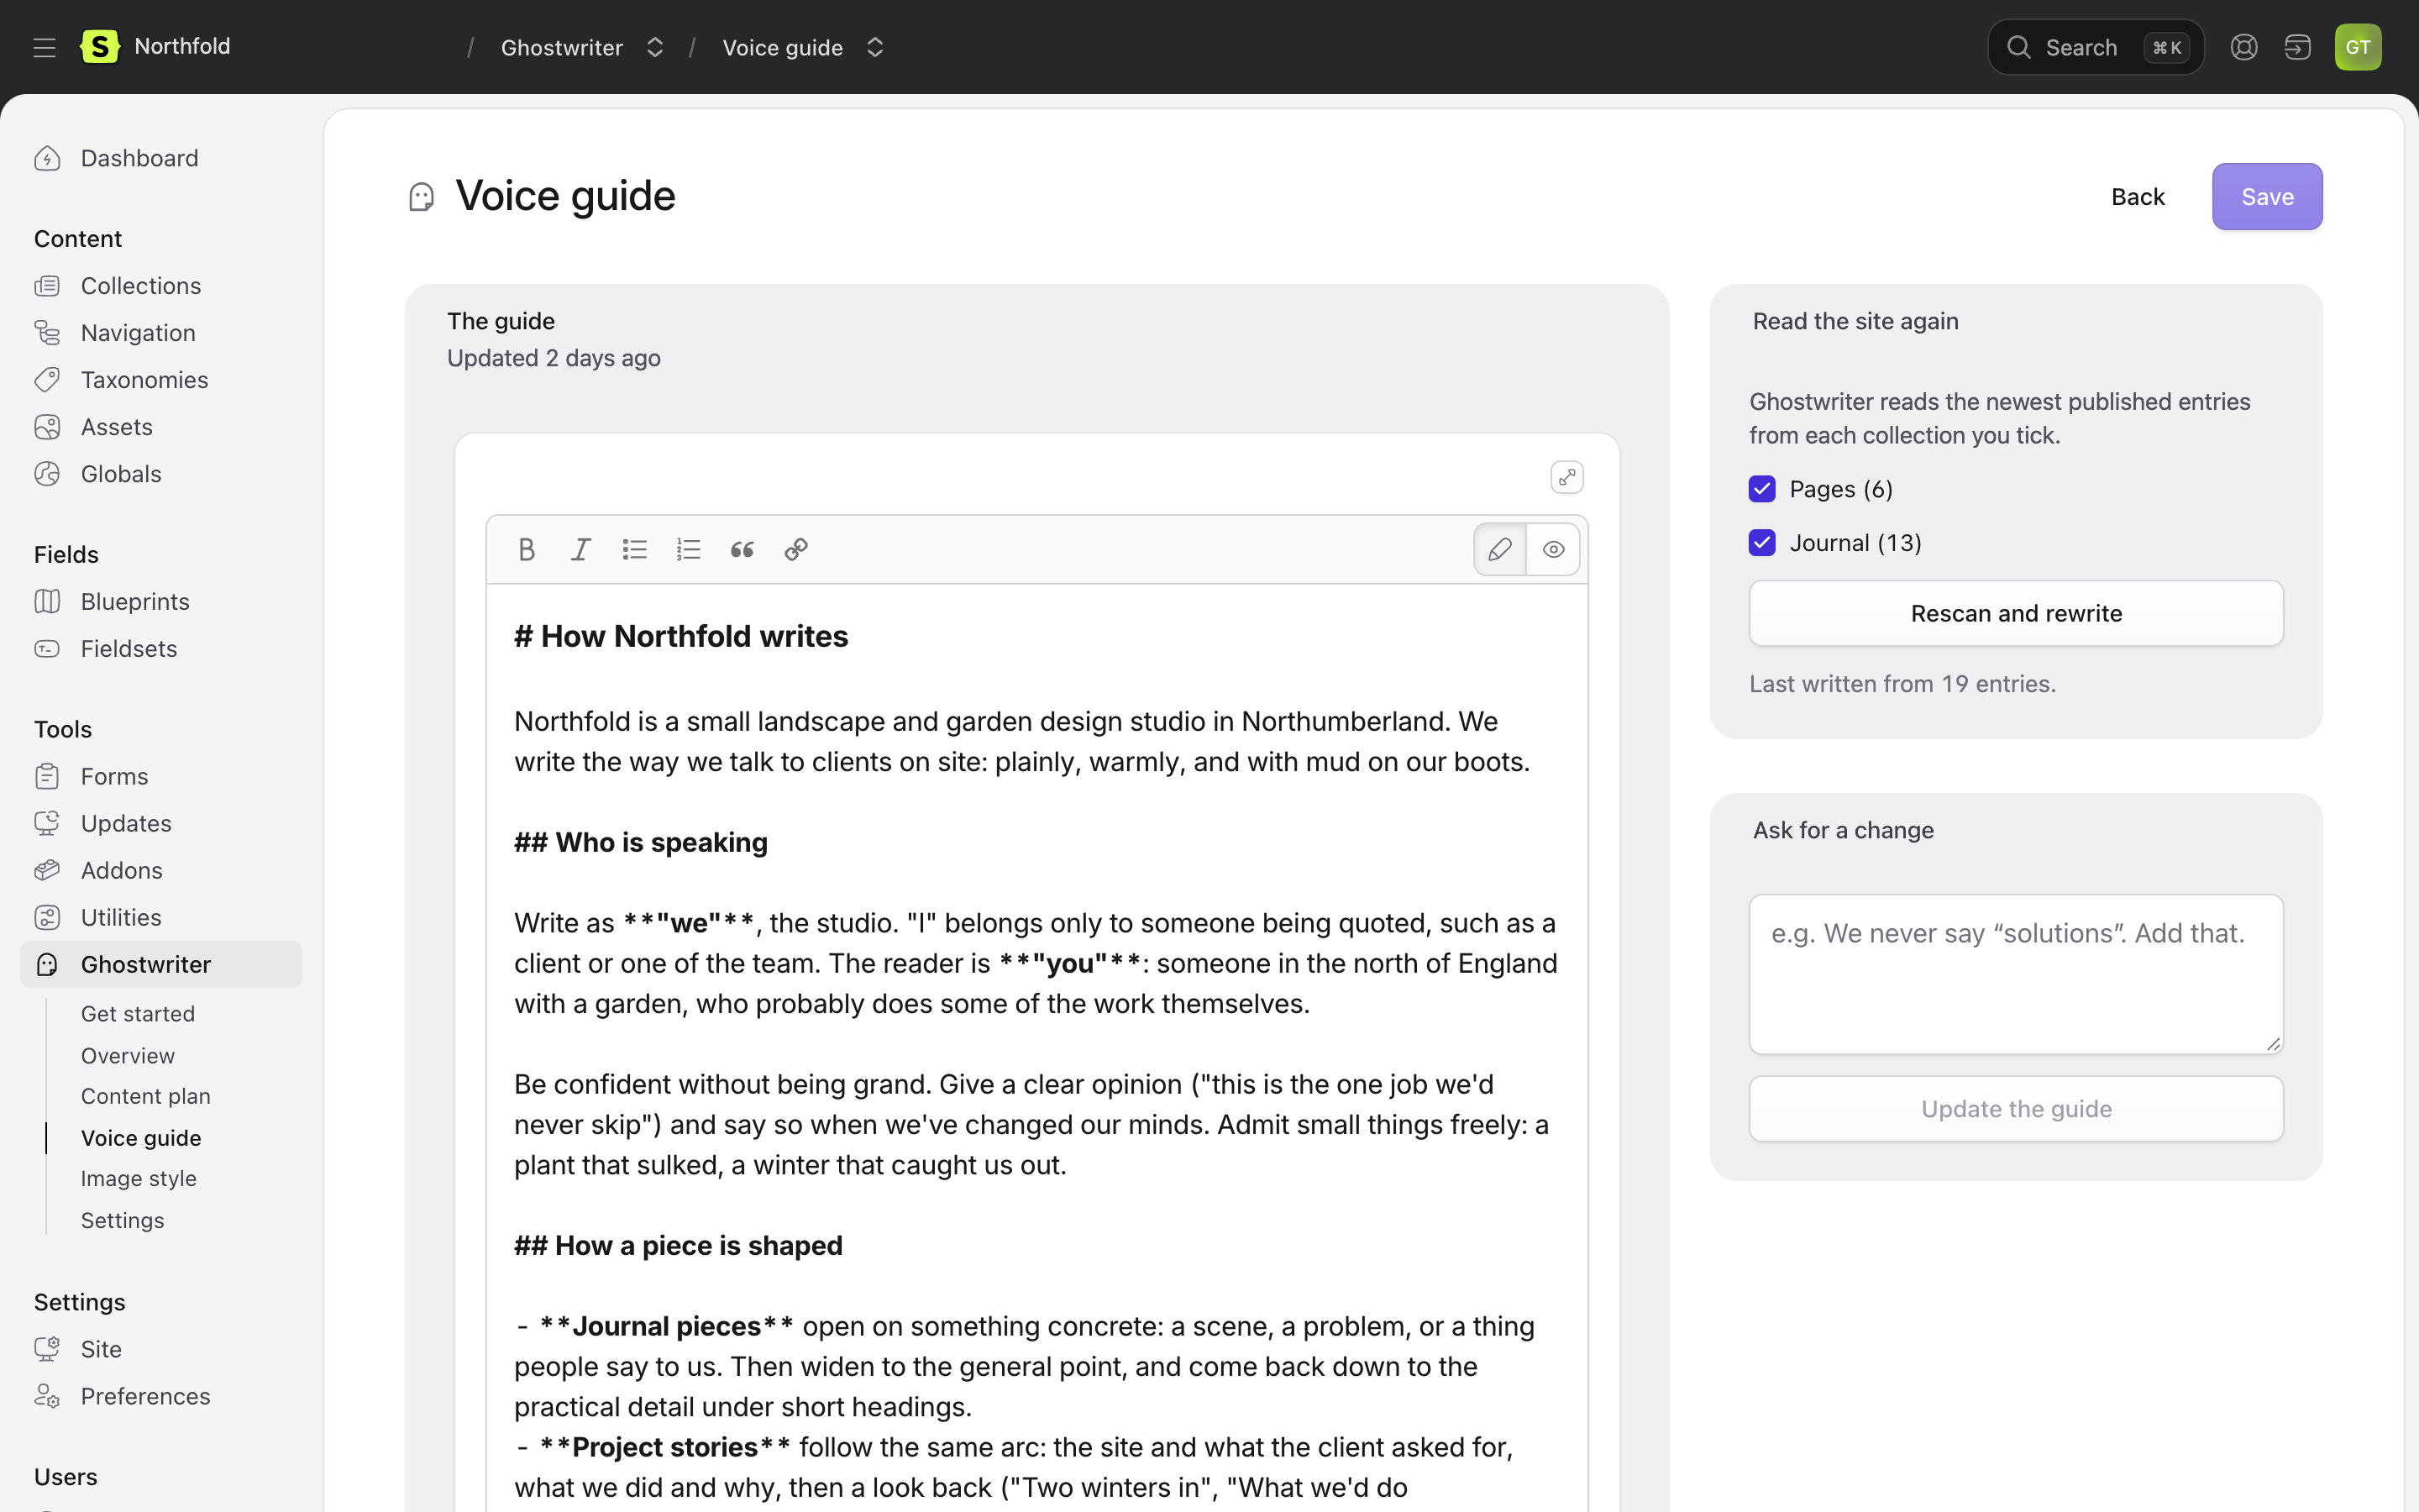Apply bold formatting in editor toolbar
The width and height of the screenshot is (2419, 1512).
[x=527, y=549]
